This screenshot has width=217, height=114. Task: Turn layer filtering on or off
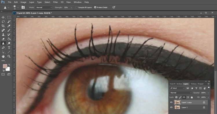[209, 88]
